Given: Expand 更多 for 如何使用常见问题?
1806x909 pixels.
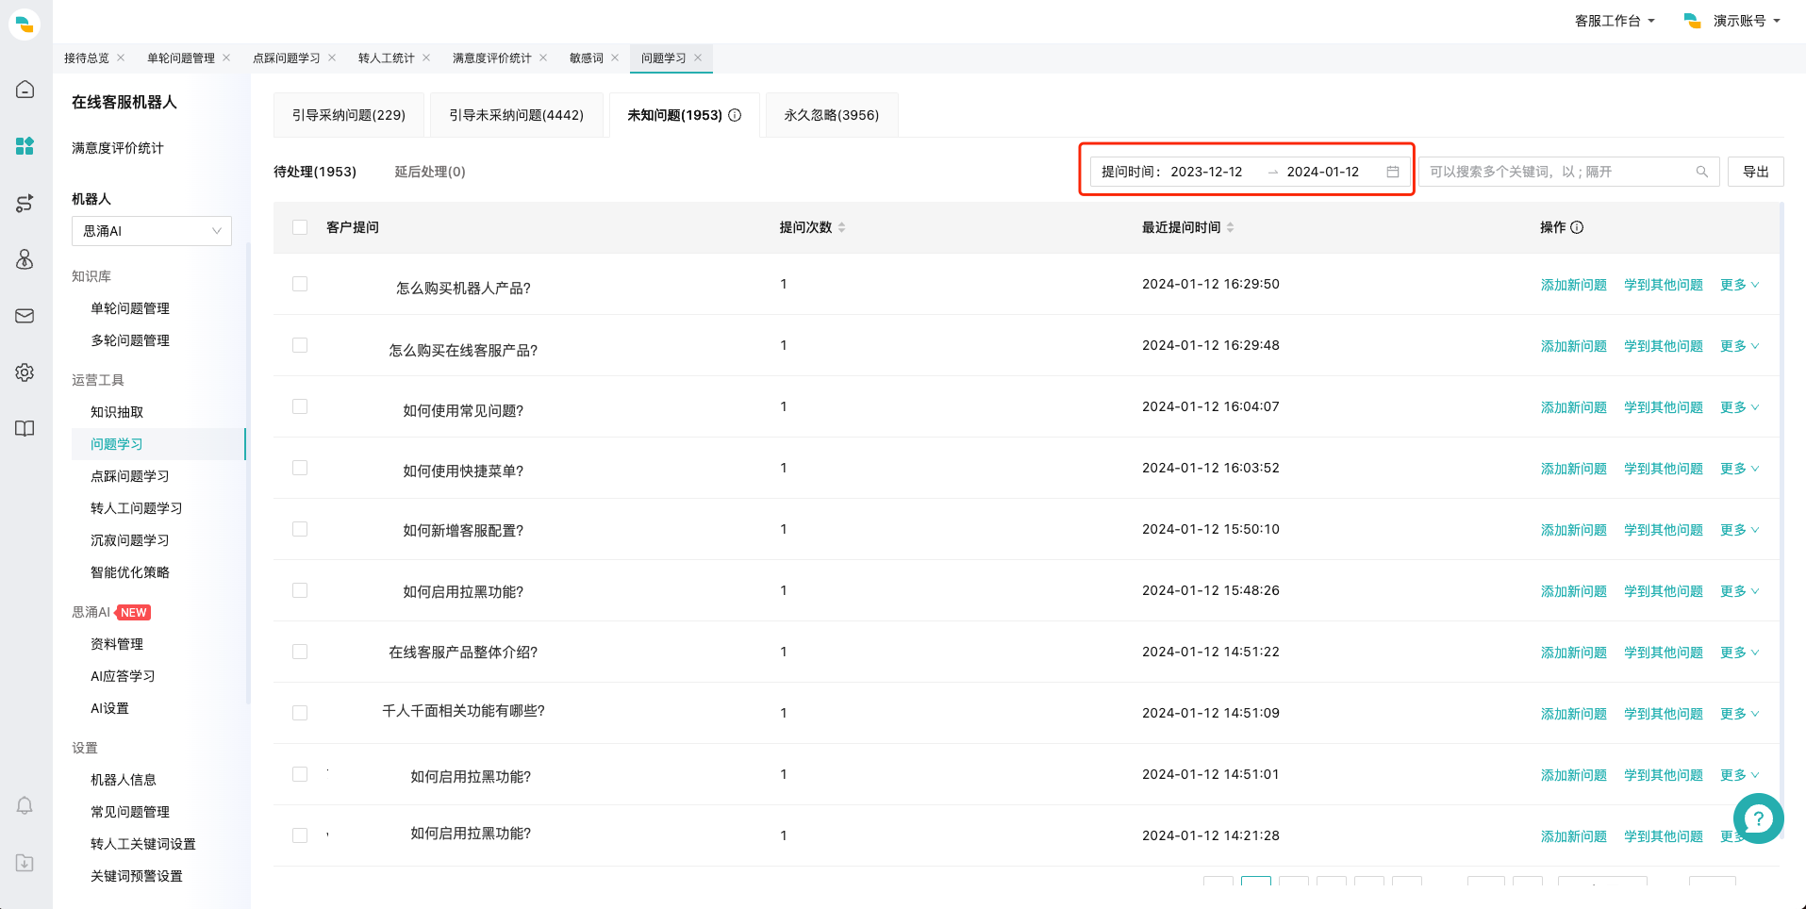Looking at the screenshot, I should [1739, 407].
